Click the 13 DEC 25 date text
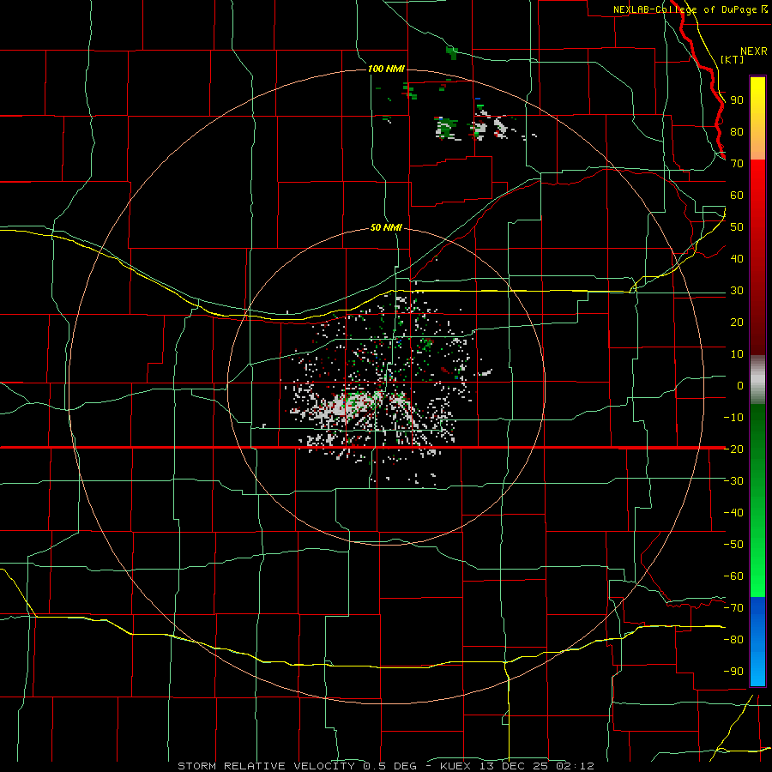Screen dimensions: 772x772 (x=514, y=766)
